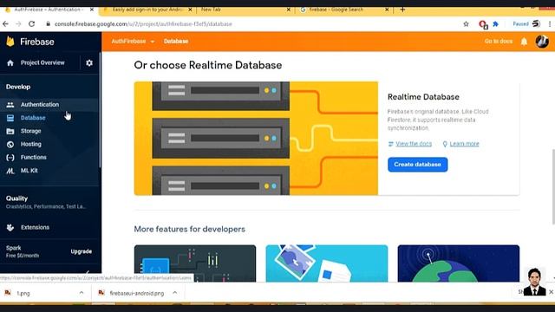555x312 pixels.
Task: Switch to Easily add sign-in tab
Action: (147, 10)
